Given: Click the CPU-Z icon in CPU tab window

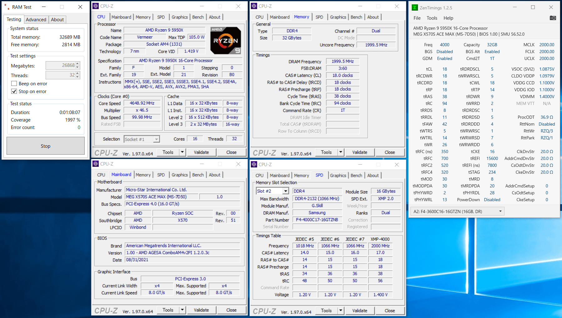Looking at the screenshot, I should tap(96, 6).
